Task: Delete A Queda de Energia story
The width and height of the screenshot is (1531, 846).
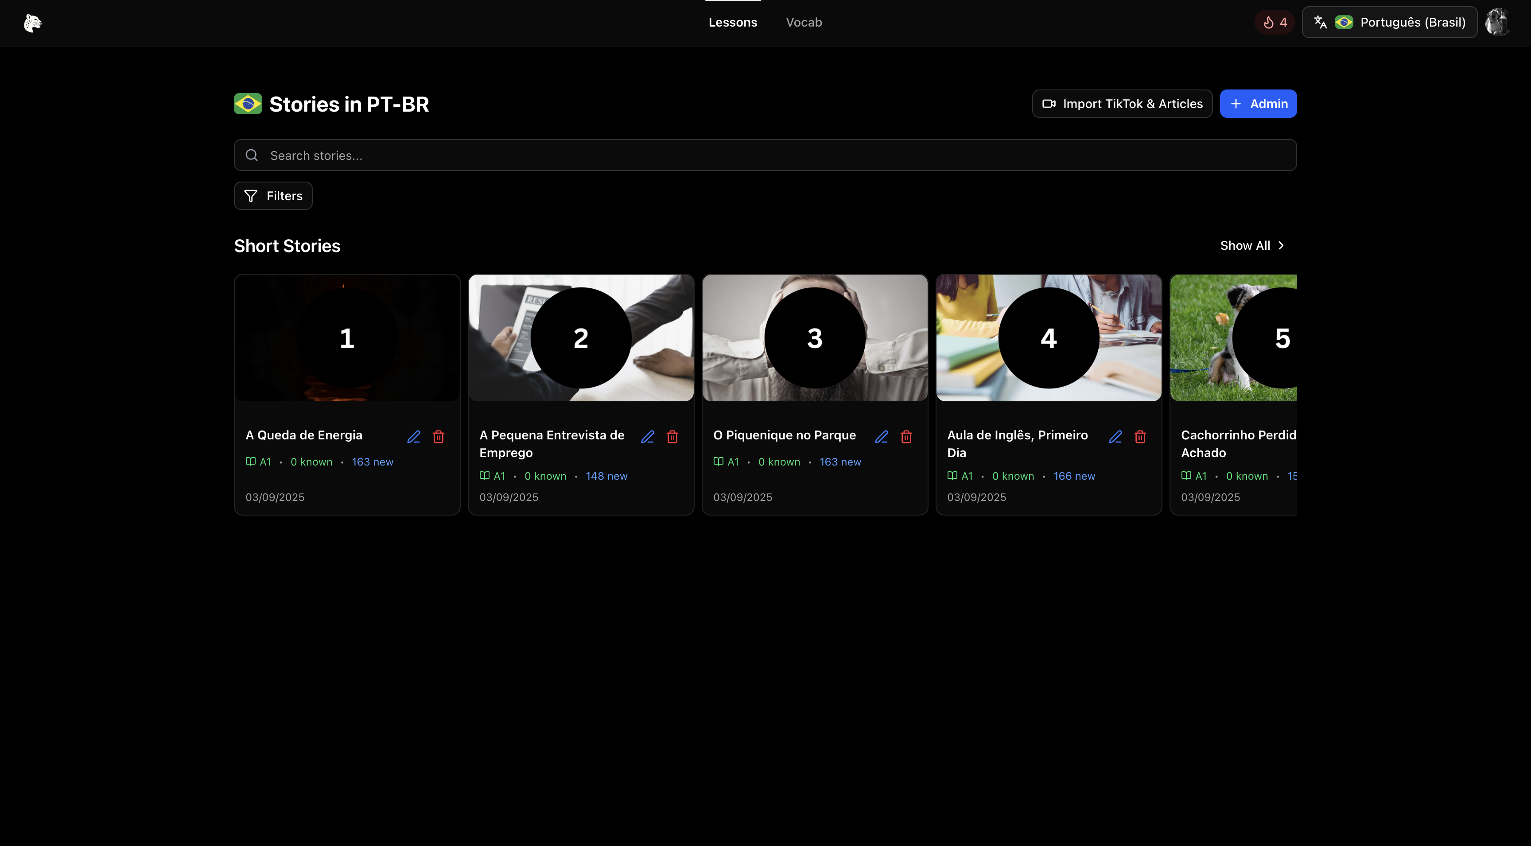Action: [439, 437]
